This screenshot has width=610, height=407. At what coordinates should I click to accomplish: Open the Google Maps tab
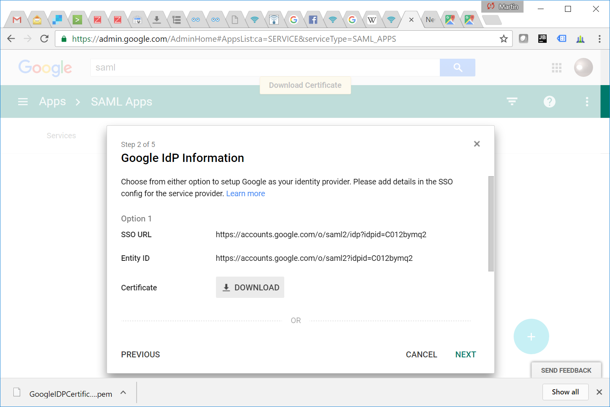[450, 19]
